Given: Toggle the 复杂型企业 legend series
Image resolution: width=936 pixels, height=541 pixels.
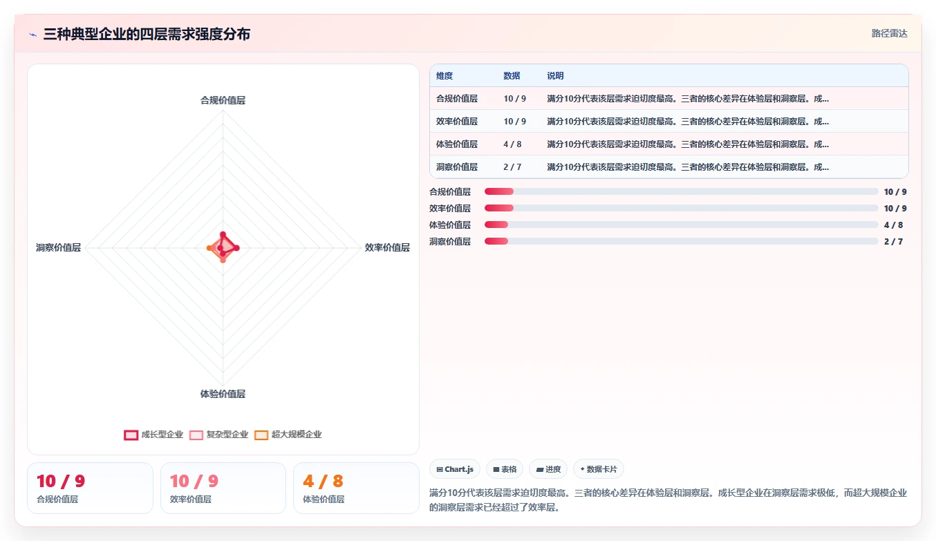Looking at the screenshot, I should tap(218, 435).
